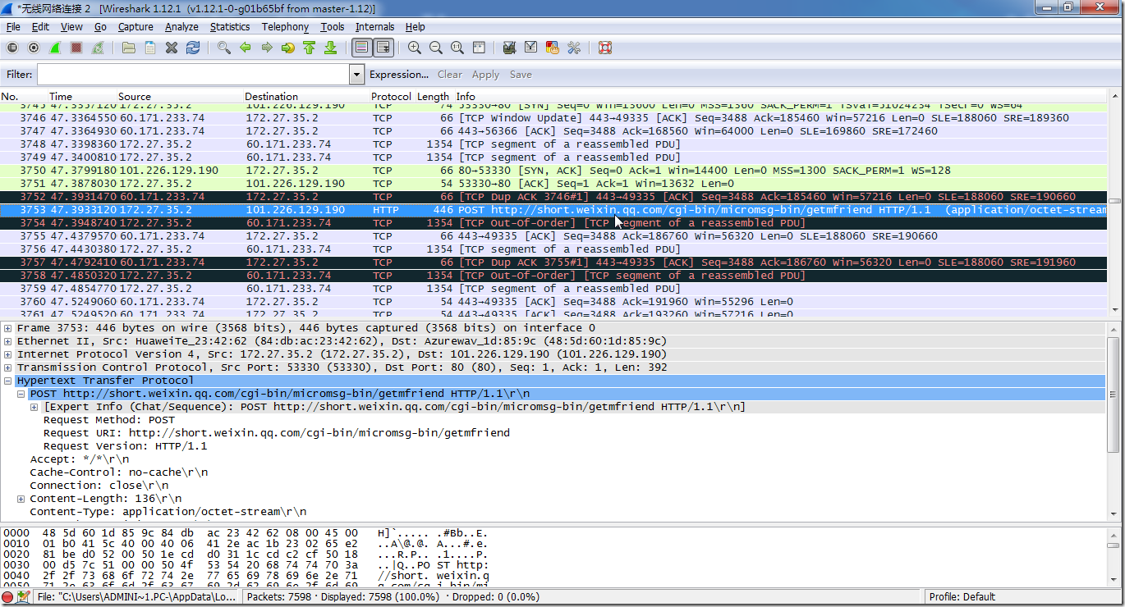This screenshot has height=607, width=1125.
Task: Expand Transmission Control Protocol details
Action: (x=8, y=367)
